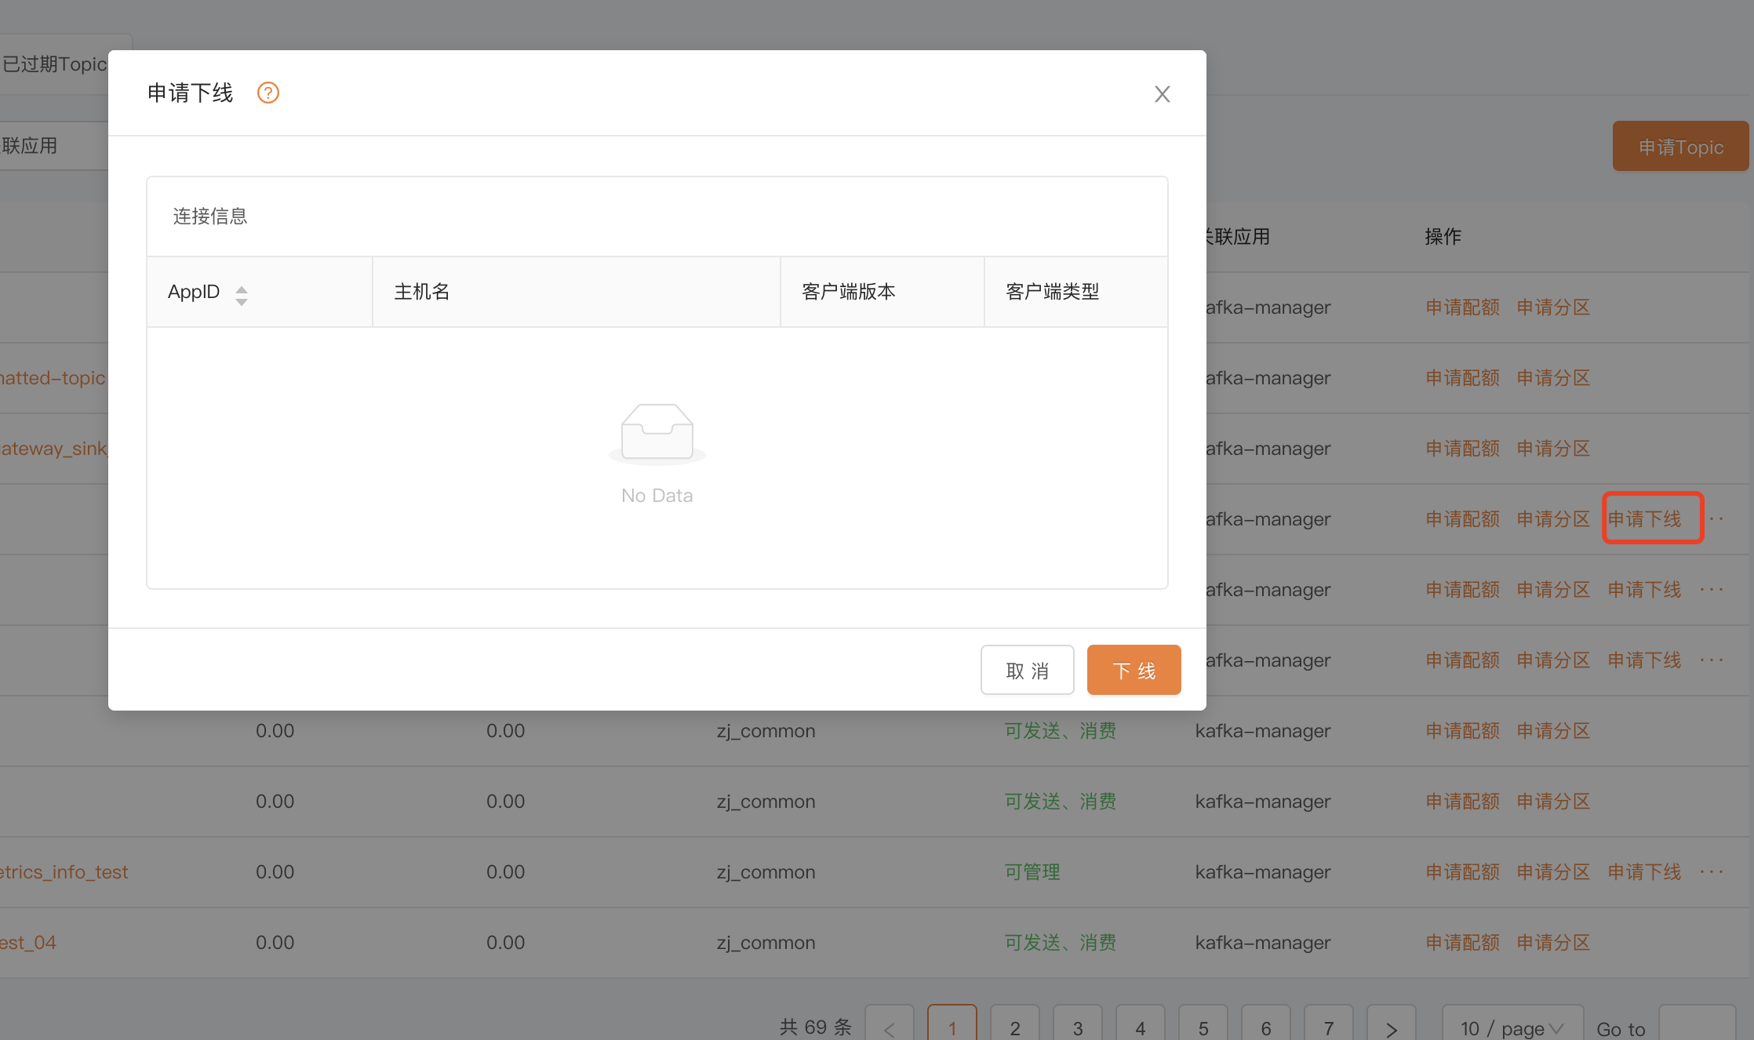
Task: Switch to 已过期Topic tab
Action: tap(55, 64)
